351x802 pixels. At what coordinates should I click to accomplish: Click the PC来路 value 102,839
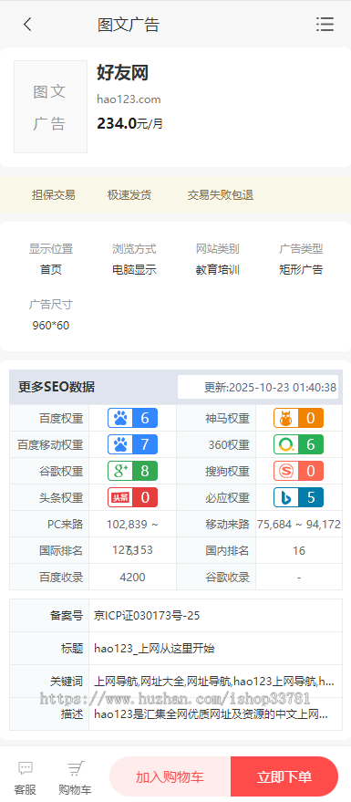(132, 525)
